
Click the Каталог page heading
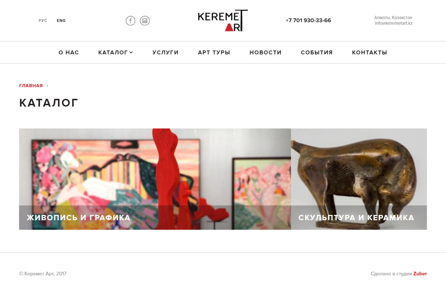pos(49,103)
